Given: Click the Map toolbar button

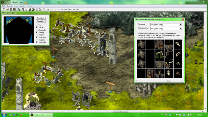Looking at the screenshot, I should (70, 10).
